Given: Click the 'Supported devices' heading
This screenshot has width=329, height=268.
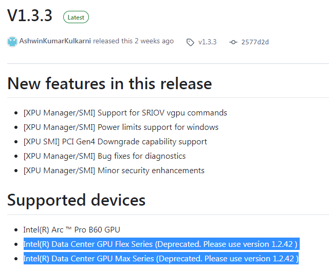Looking at the screenshot, I should tap(76, 200).
